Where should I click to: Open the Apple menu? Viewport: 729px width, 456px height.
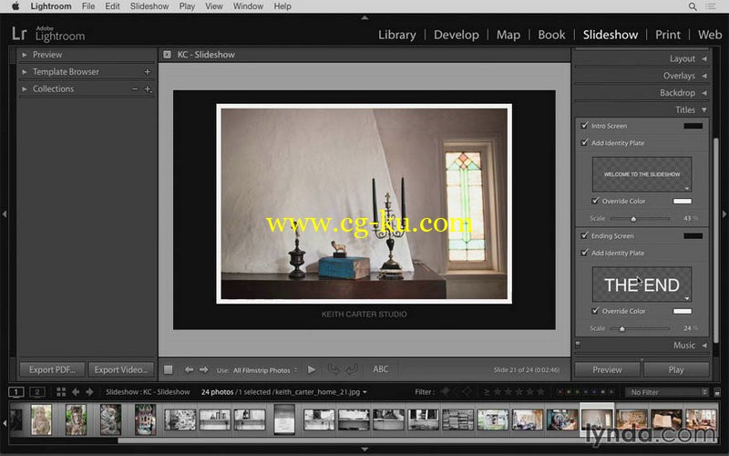point(15,6)
